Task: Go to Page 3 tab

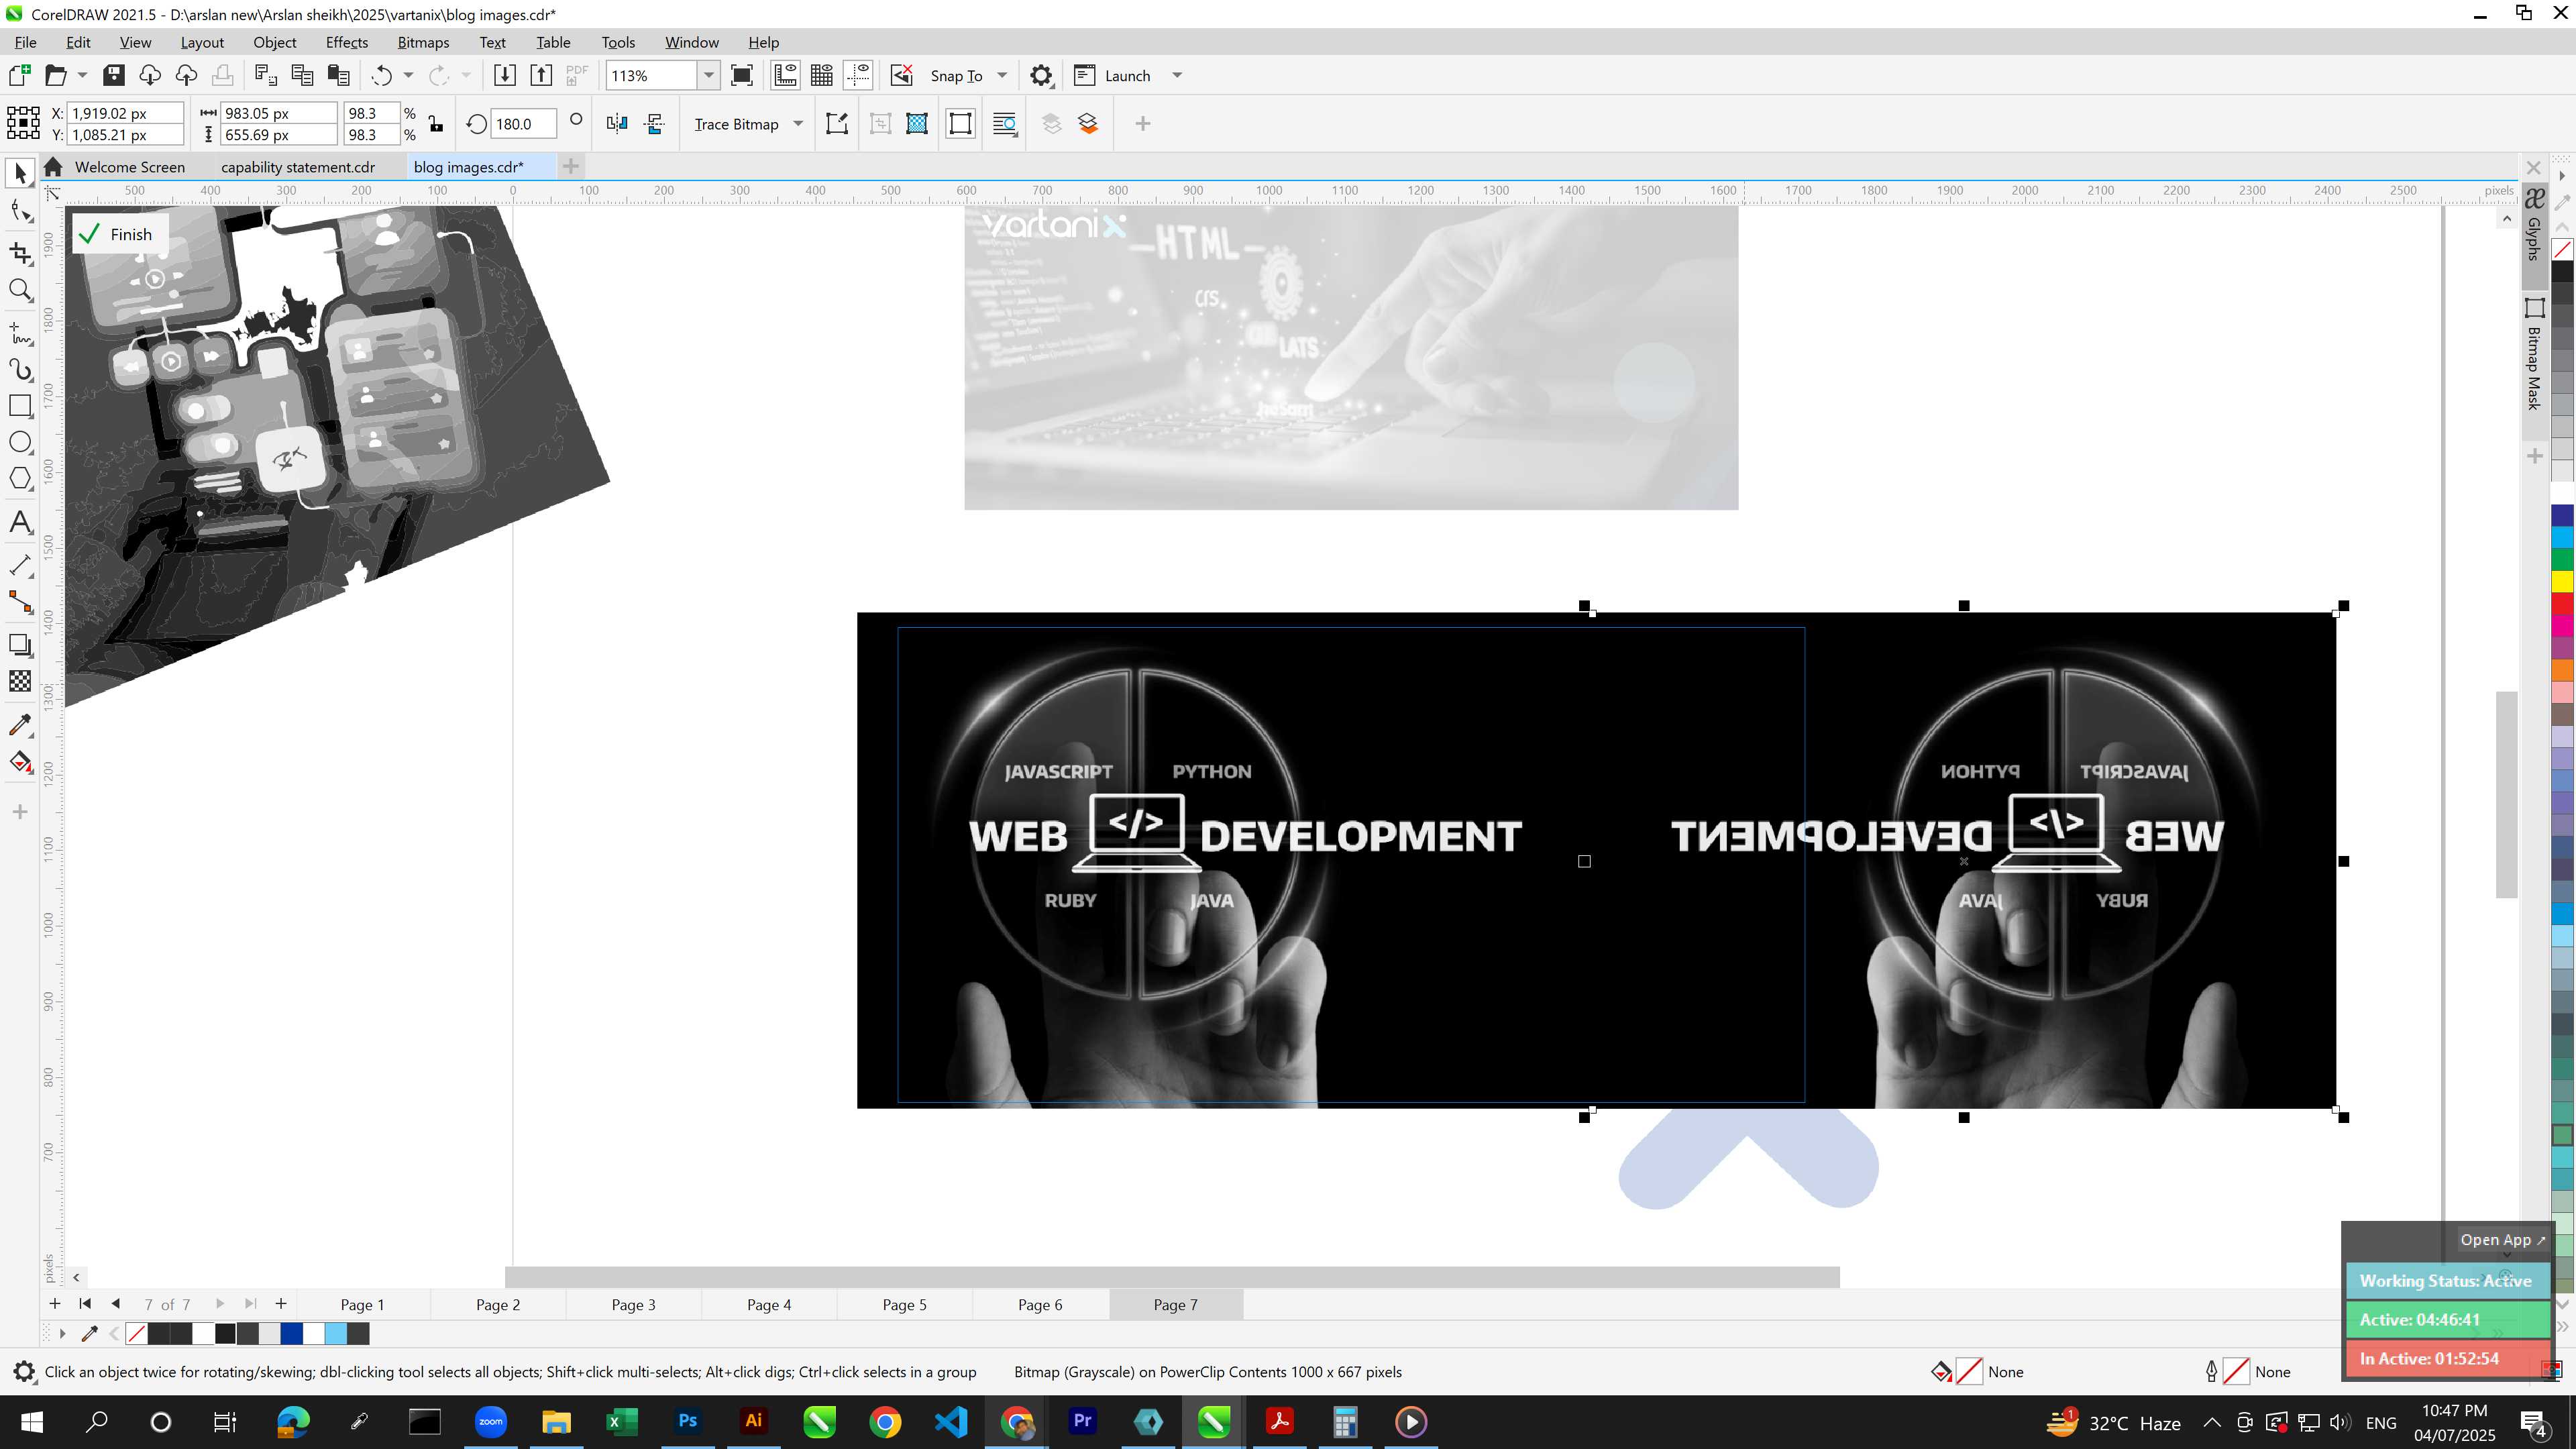Action: click(x=634, y=1305)
